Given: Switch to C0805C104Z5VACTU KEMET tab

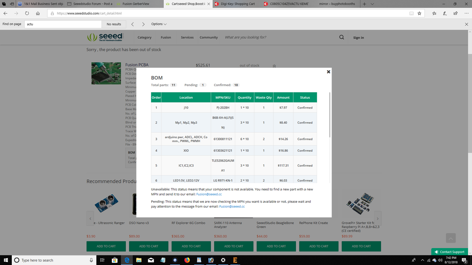Looking at the screenshot, I should point(286,4).
